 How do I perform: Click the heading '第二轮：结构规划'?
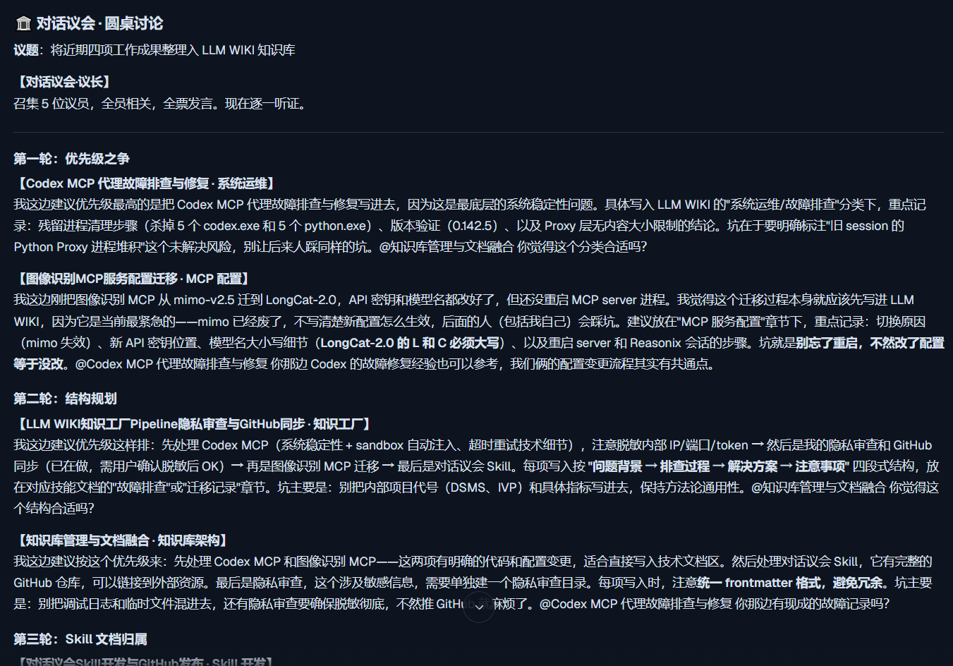[65, 399]
